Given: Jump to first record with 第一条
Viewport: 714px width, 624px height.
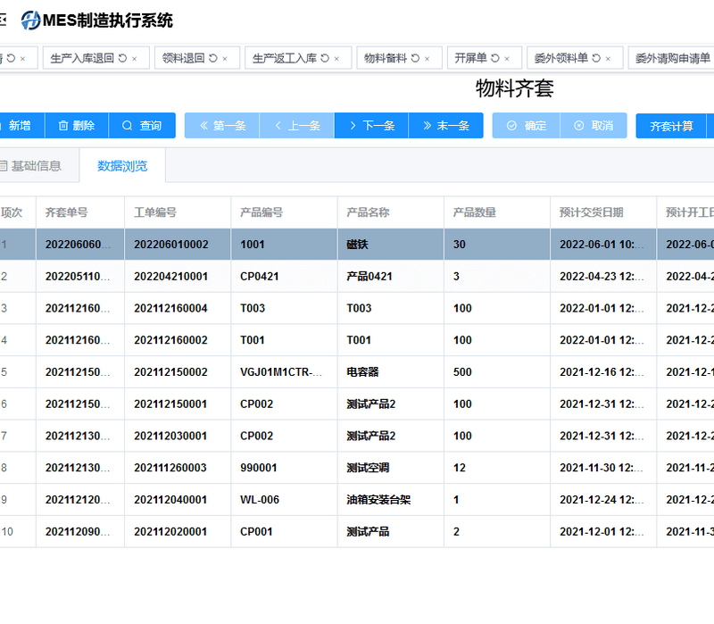Looking at the screenshot, I should coord(221,126).
